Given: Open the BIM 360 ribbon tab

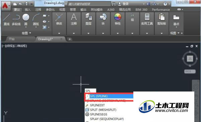Looking at the screenshot, I should click(x=141, y=10).
